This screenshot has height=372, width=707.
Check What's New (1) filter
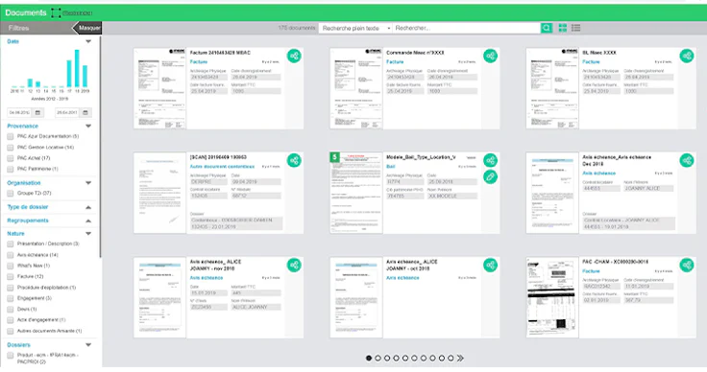coord(11,266)
